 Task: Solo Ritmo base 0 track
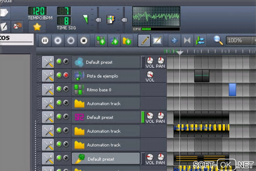66,89
